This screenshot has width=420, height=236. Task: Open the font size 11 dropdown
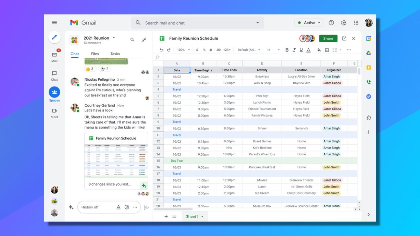pos(273,50)
